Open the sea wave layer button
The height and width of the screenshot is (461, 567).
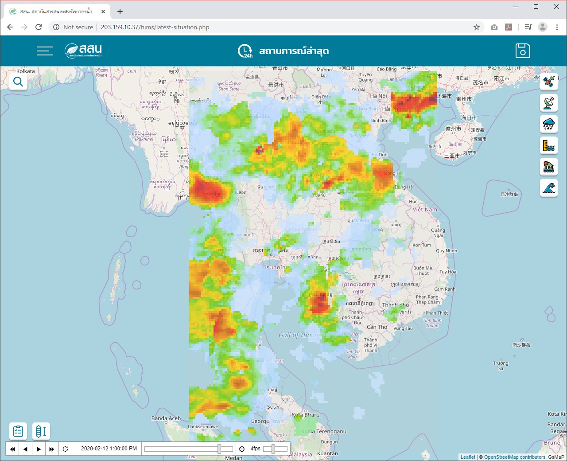tap(549, 188)
